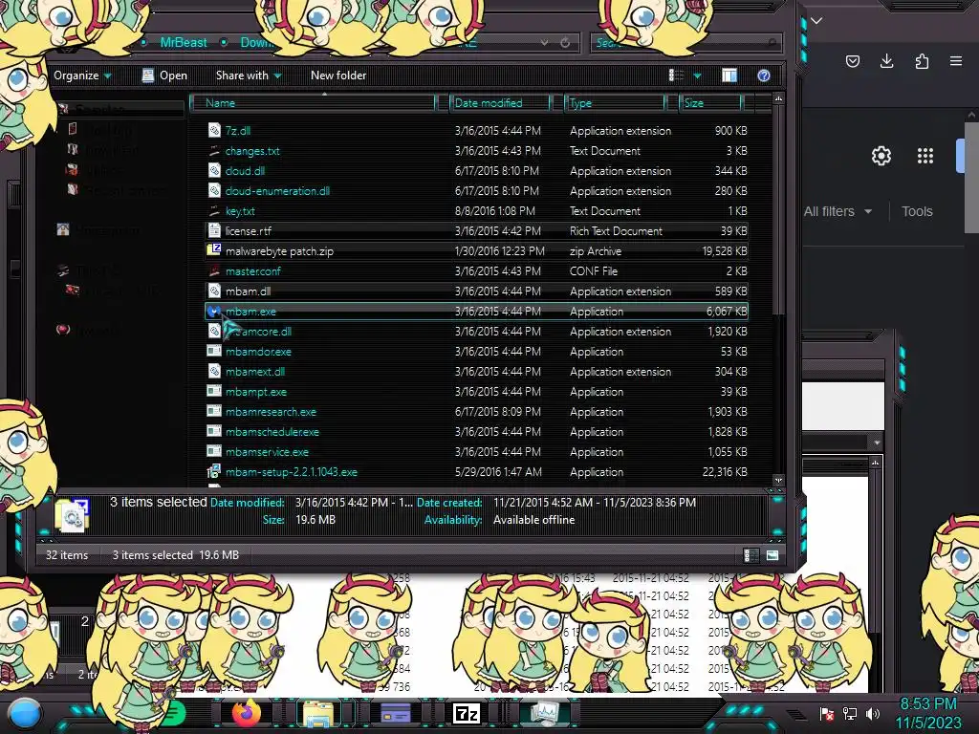979x734 pixels.
Task: Click the mbam.dll file name
Action: (x=248, y=291)
